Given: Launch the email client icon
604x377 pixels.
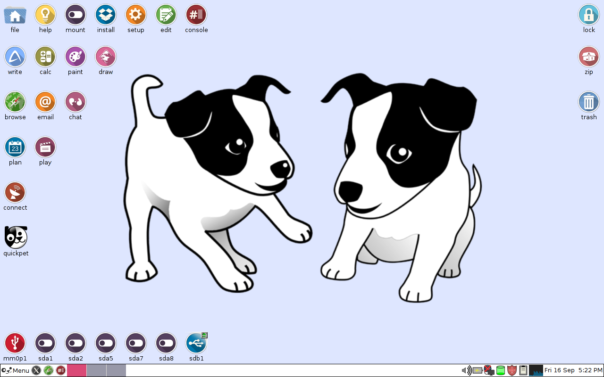Looking at the screenshot, I should click(x=45, y=102).
